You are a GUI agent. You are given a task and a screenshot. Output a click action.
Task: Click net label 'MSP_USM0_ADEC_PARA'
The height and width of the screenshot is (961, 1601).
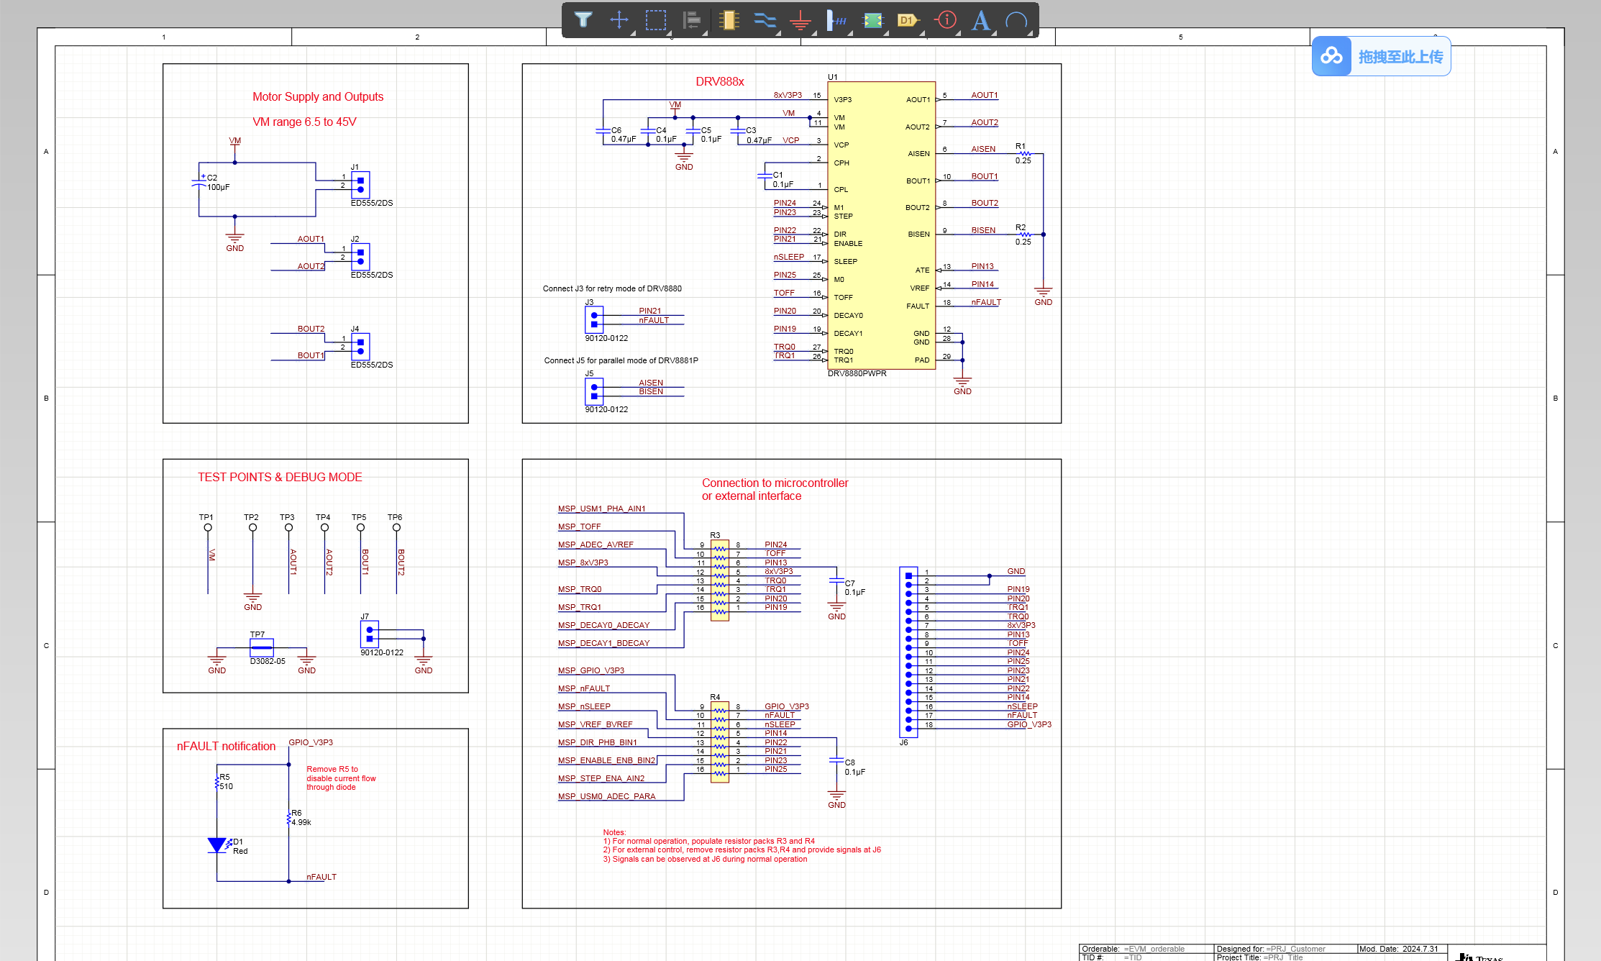[607, 796]
